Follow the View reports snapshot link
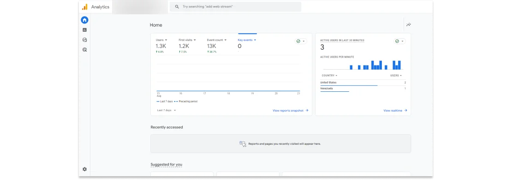Image resolution: width=512 pixels, height=184 pixels. (291, 111)
